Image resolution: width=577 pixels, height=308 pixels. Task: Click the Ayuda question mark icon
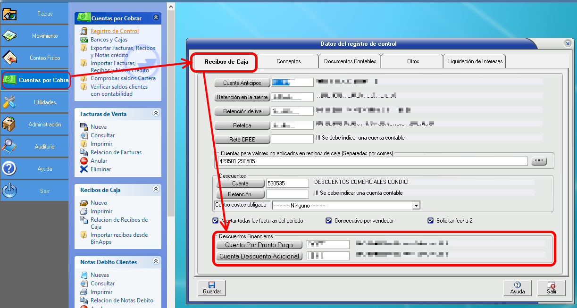click(10, 169)
